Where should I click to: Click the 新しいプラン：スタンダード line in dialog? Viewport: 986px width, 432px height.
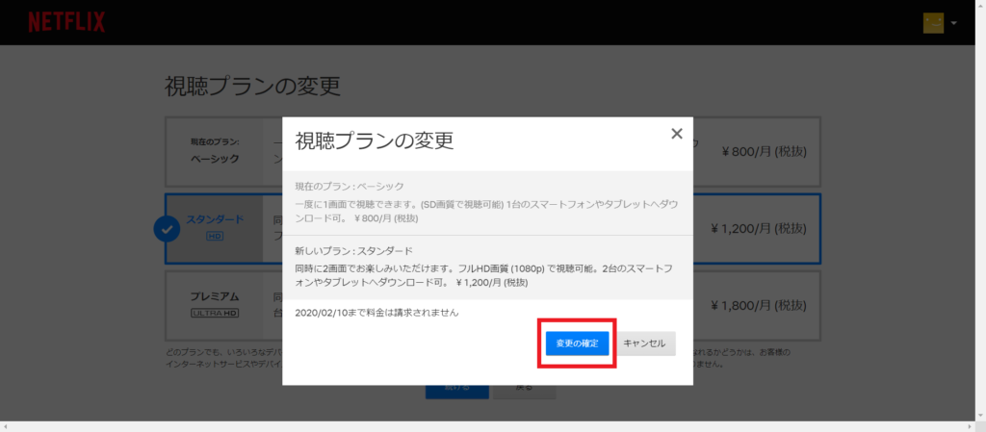click(354, 251)
